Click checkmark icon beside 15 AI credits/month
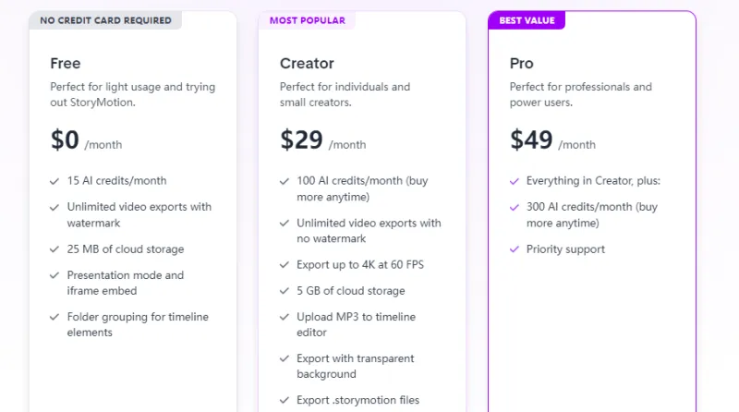This screenshot has width=739, height=412. (x=55, y=181)
